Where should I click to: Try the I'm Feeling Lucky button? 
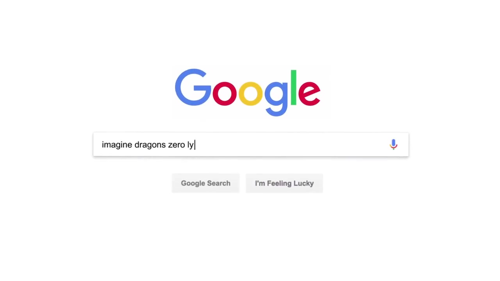(284, 183)
